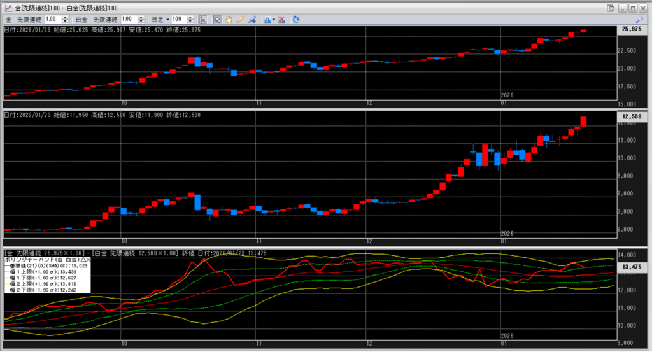Click second 先限連続 contract selector after 白金
The image size is (652, 352).
click(x=106, y=19)
